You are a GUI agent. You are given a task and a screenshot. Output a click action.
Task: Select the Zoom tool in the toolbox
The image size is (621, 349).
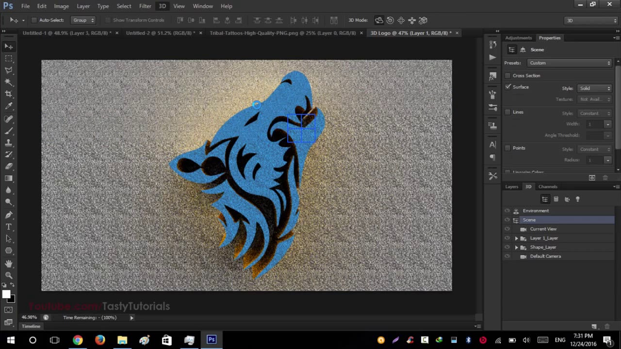coord(9,275)
